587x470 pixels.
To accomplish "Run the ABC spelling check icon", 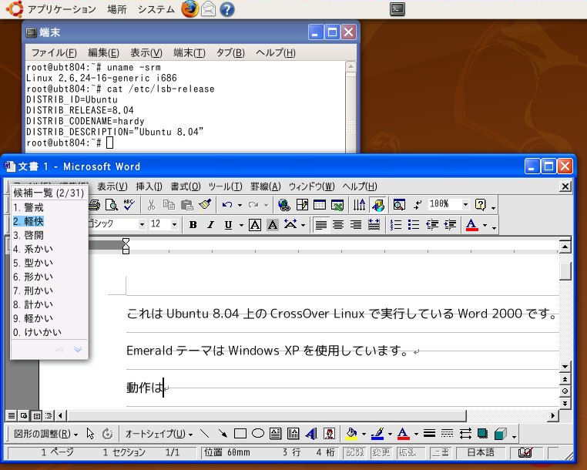I will (129, 204).
